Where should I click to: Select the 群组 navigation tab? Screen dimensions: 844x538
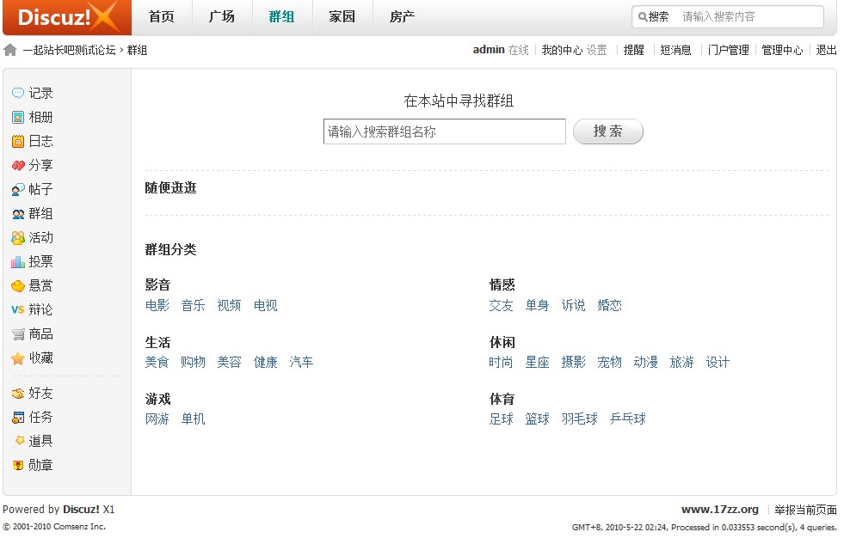[x=281, y=16]
